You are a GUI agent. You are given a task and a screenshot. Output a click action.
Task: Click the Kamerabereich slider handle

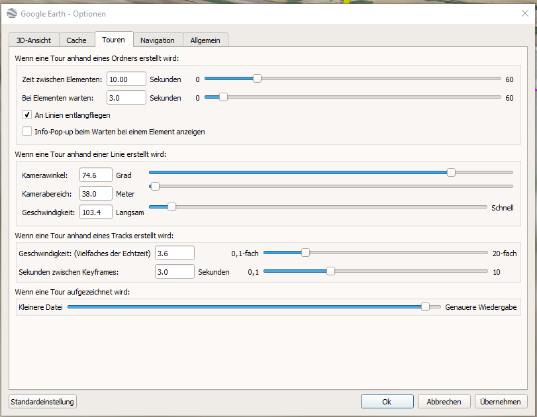pyautogui.click(x=155, y=187)
